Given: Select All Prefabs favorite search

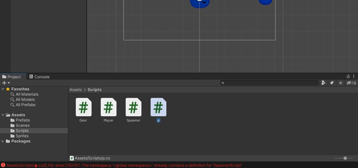Looking at the screenshot, I should pyautogui.click(x=26, y=105).
